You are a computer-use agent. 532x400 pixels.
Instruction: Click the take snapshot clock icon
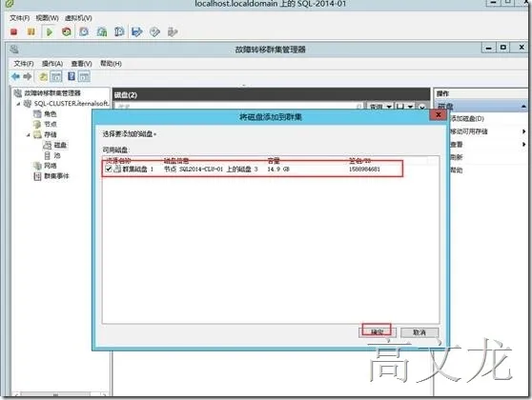click(84, 31)
